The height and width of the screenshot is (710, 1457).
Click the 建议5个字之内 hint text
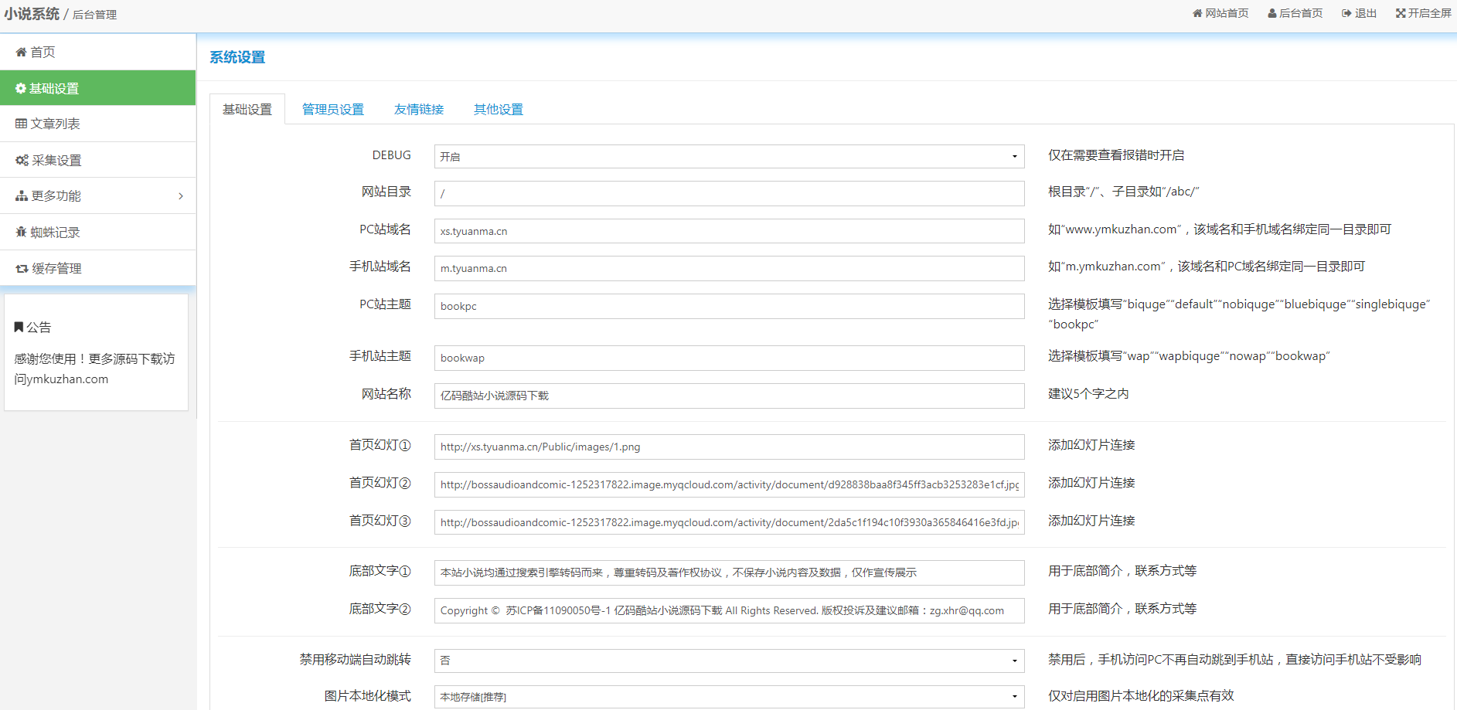(1088, 394)
